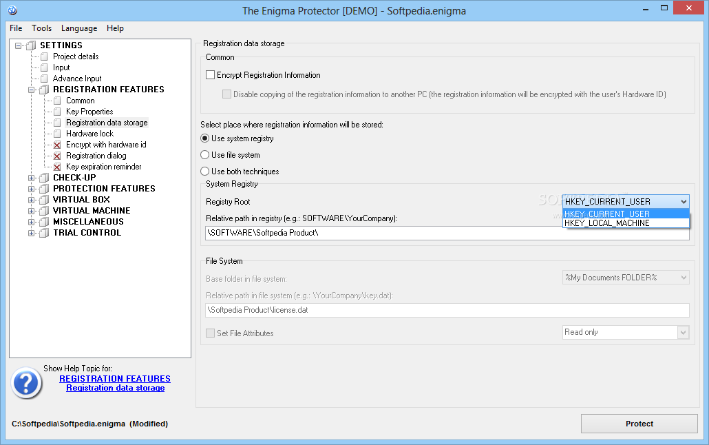709x445 pixels.
Task: Select Registration dialog tree item
Action: 96,156
